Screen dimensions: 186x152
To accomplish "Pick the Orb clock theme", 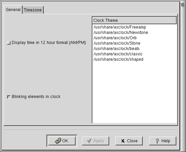I will [134, 38].
